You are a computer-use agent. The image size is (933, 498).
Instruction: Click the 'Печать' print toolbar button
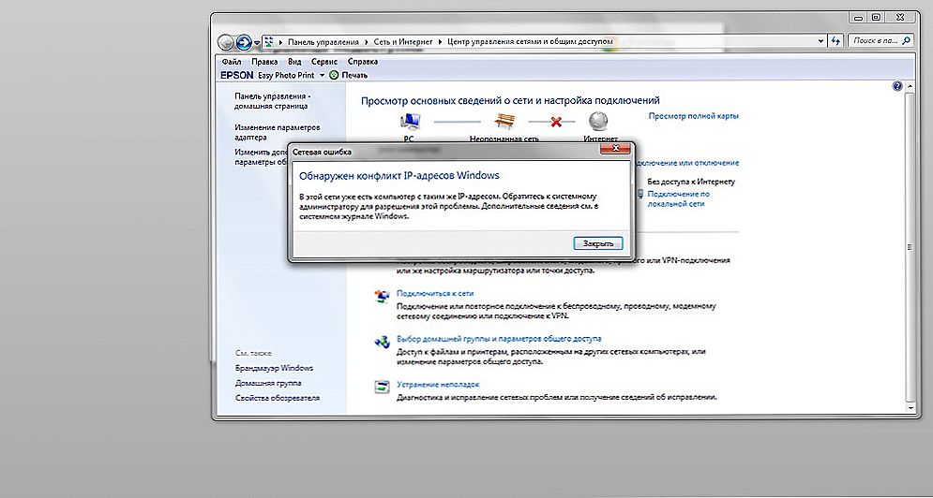point(349,76)
